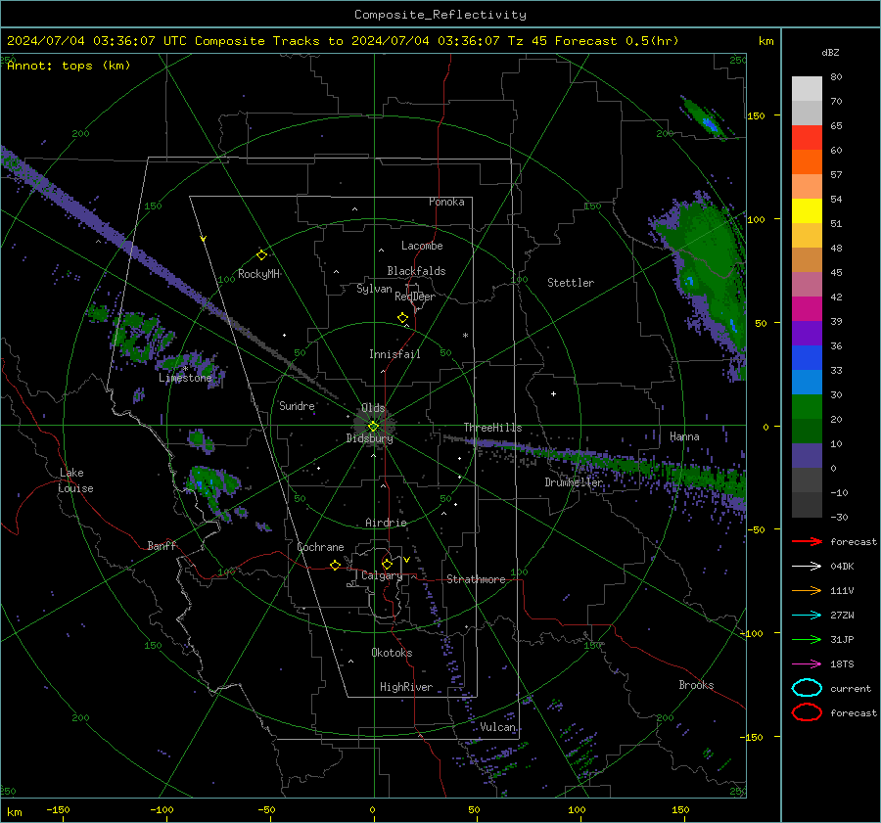Click the yellow diamond marker beside RockyMH
The image size is (881, 823).
(261, 255)
